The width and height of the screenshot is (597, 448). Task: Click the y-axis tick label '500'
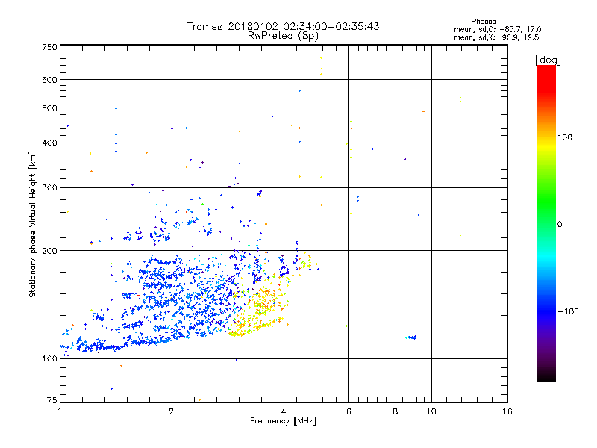pyautogui.click(x=49, y=108)
